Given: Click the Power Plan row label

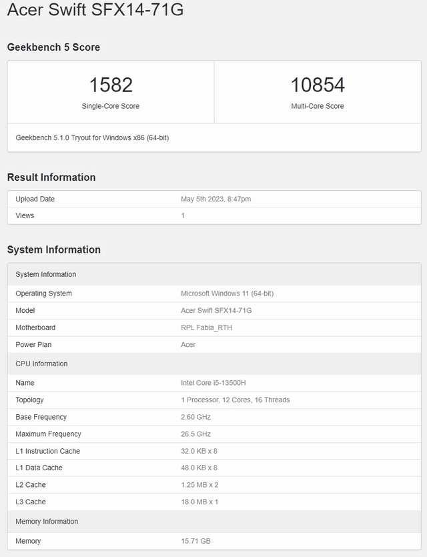Looking at the screenshot, I should [33, 345].
